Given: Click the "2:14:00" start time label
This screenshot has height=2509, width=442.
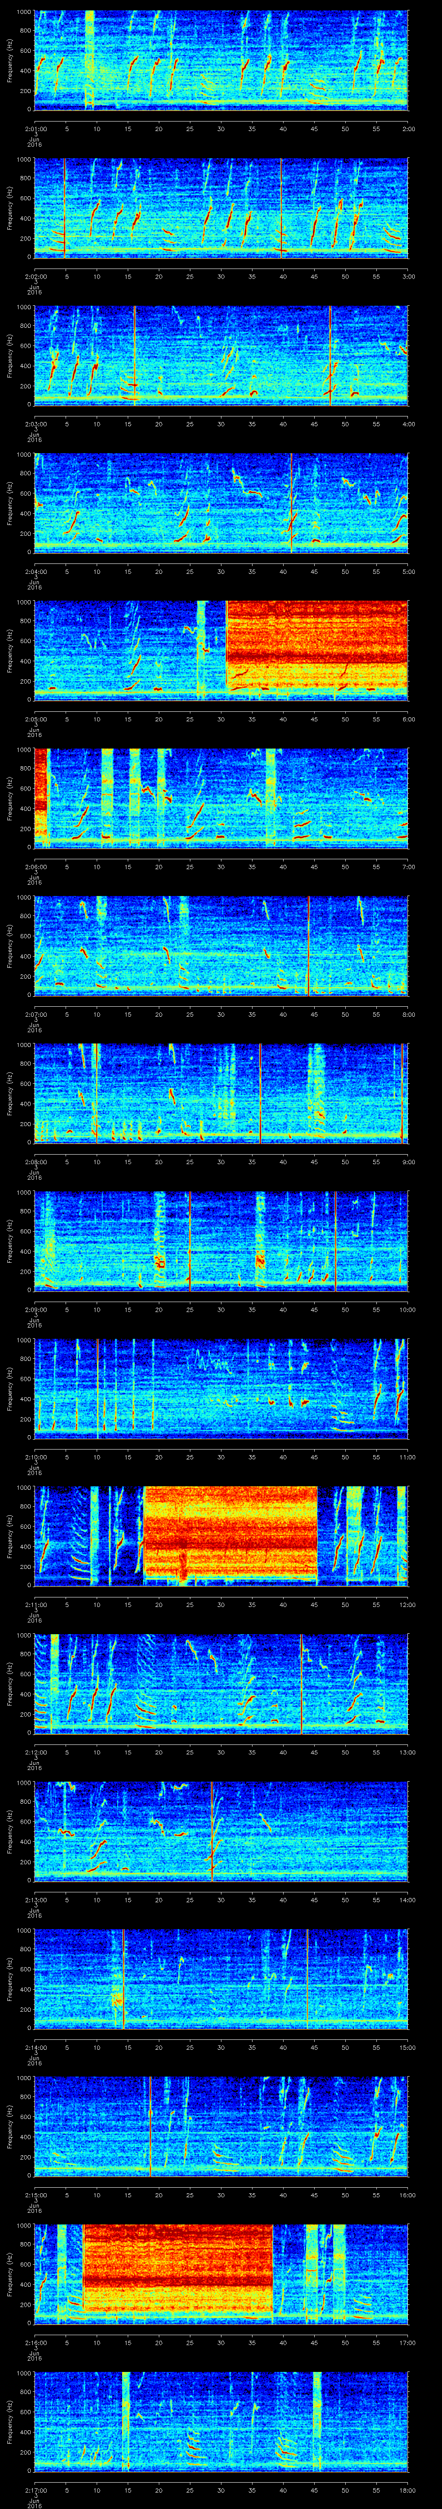Looking at the screenshot, I should coord(36,2046).
